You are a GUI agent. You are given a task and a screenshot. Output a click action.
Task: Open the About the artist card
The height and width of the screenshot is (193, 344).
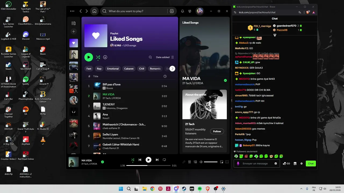[205, 121]
